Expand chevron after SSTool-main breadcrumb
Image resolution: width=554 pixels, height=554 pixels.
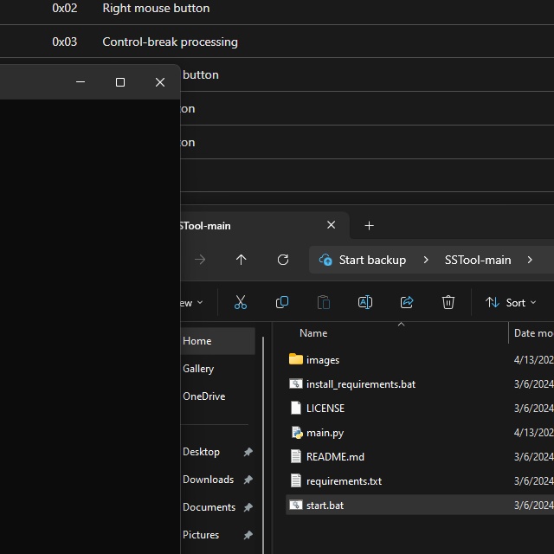(x=530, y=260)
